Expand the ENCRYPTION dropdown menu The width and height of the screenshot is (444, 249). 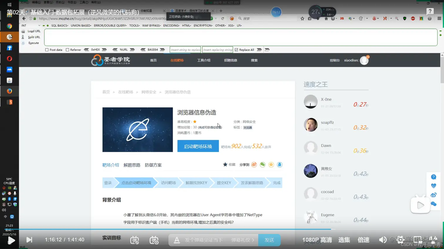click(x=203, y=26)
